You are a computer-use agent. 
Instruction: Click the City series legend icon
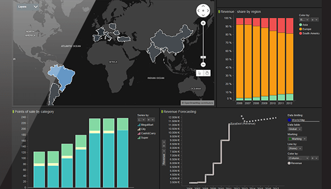click(x=139, y=129)
